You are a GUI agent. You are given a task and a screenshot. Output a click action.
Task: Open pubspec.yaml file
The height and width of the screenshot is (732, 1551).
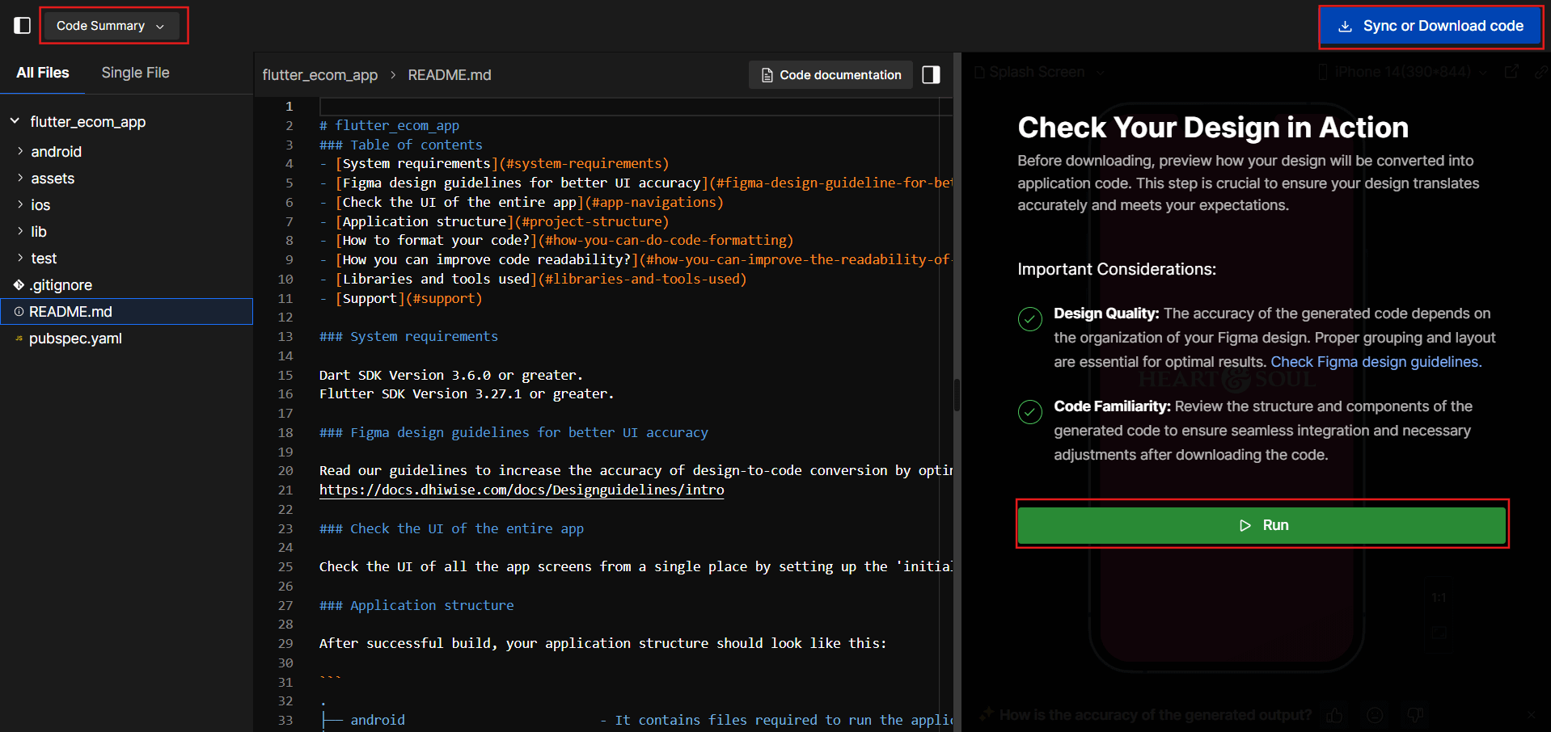75,338
